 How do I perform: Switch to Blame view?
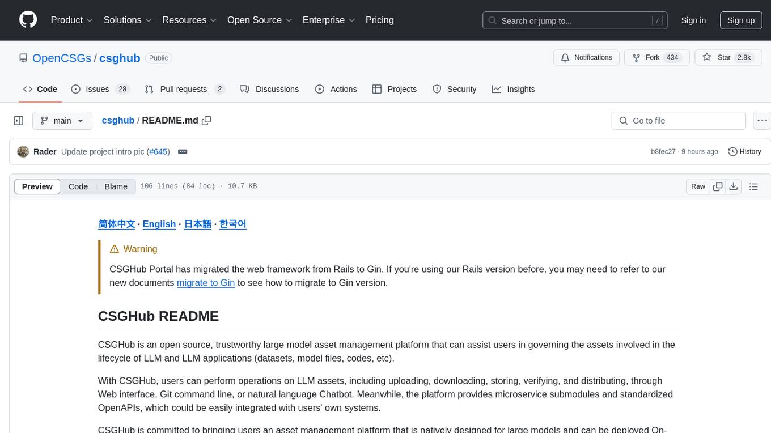point(116,186)
